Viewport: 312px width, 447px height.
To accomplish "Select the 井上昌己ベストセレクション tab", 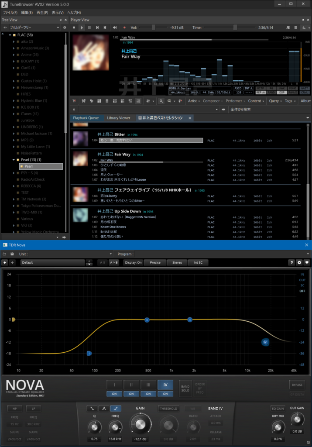I will tap(162, 118).
